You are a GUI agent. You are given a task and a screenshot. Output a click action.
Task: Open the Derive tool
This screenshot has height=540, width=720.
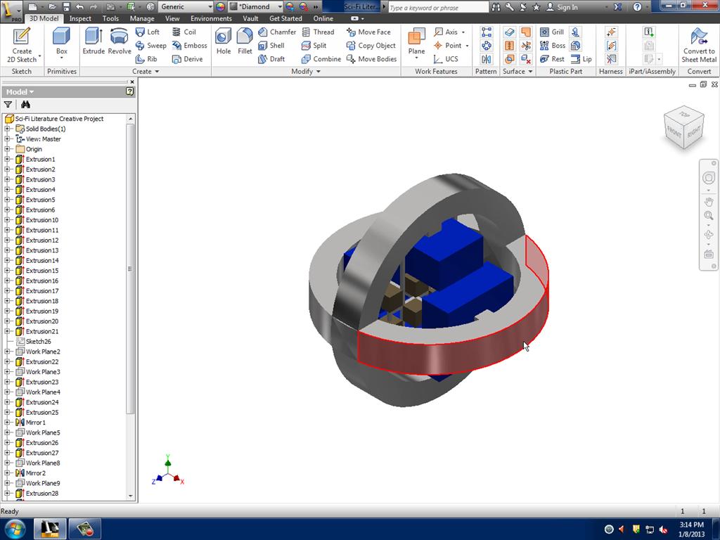click(x=187, y=59)
